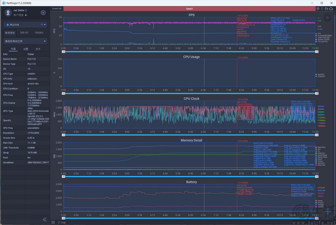The image size is (336, 225).
Task: Toggle Power series in Battery legend
Action: pyautogui.click(x=319, y=200)
